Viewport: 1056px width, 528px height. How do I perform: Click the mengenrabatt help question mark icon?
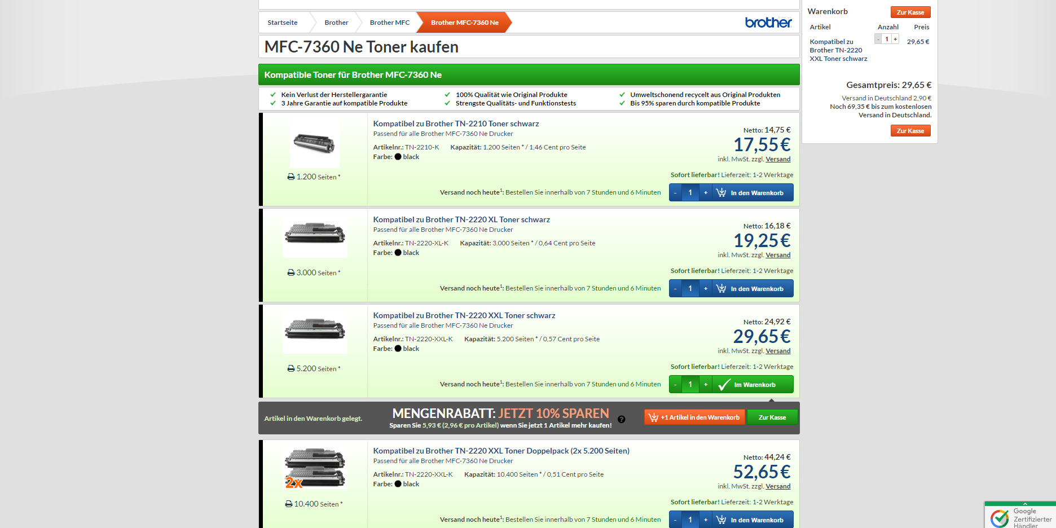click(621, 419)
